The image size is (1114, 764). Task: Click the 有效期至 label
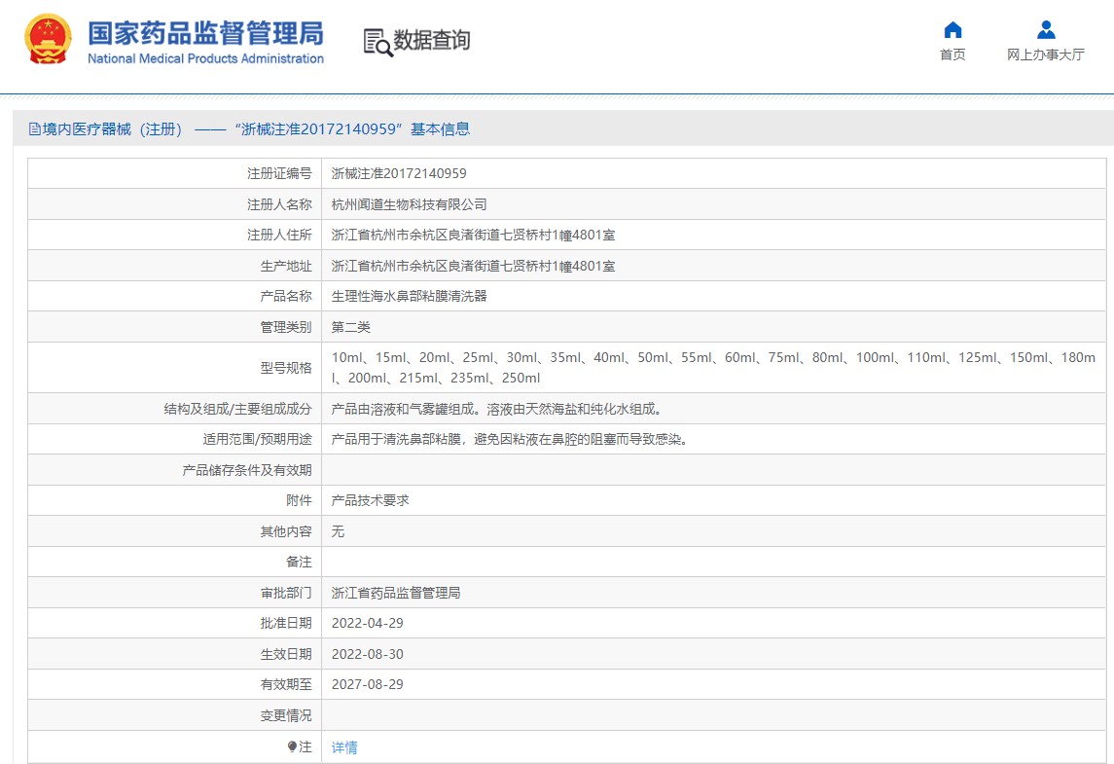point(286,684)
